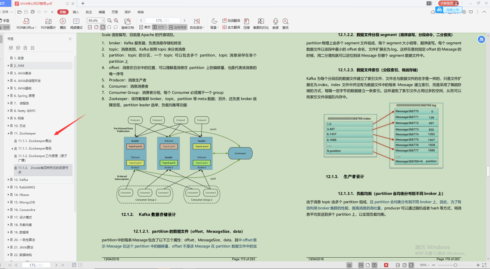Screen dimensions: 490x269
Task: Expand the 2. JVM bookmark
Action: coord(9,66)
